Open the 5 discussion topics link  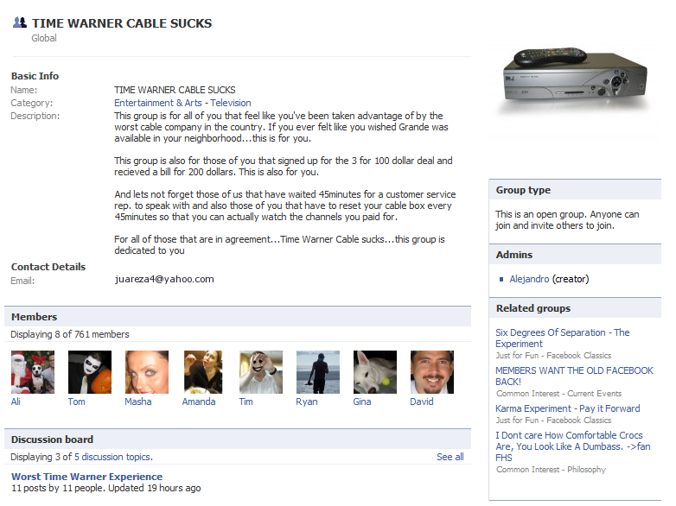(112, 457)
